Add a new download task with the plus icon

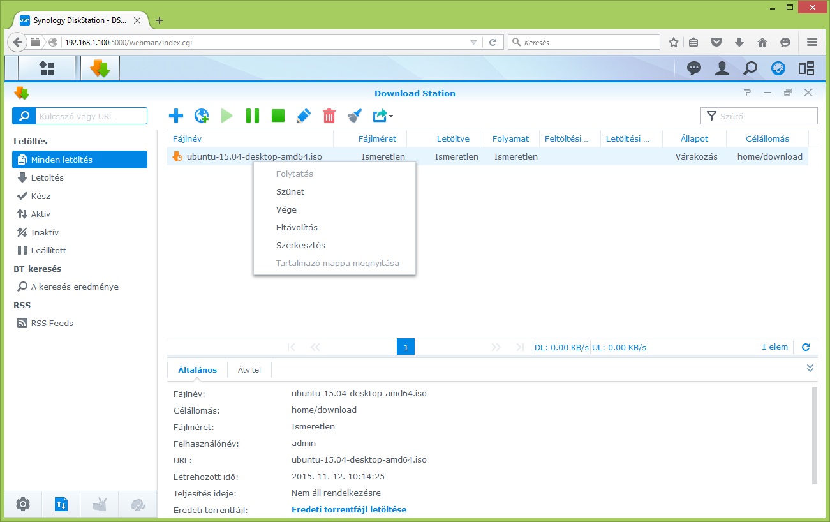click(175, 116)
